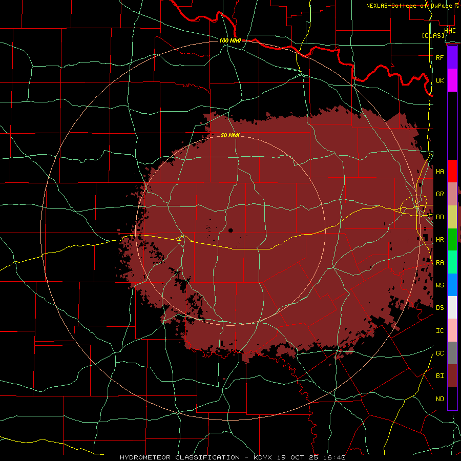This screenshot has height=461, width=461.
Task: Click the RA legend label text
Action: click(x=440, y=263)
